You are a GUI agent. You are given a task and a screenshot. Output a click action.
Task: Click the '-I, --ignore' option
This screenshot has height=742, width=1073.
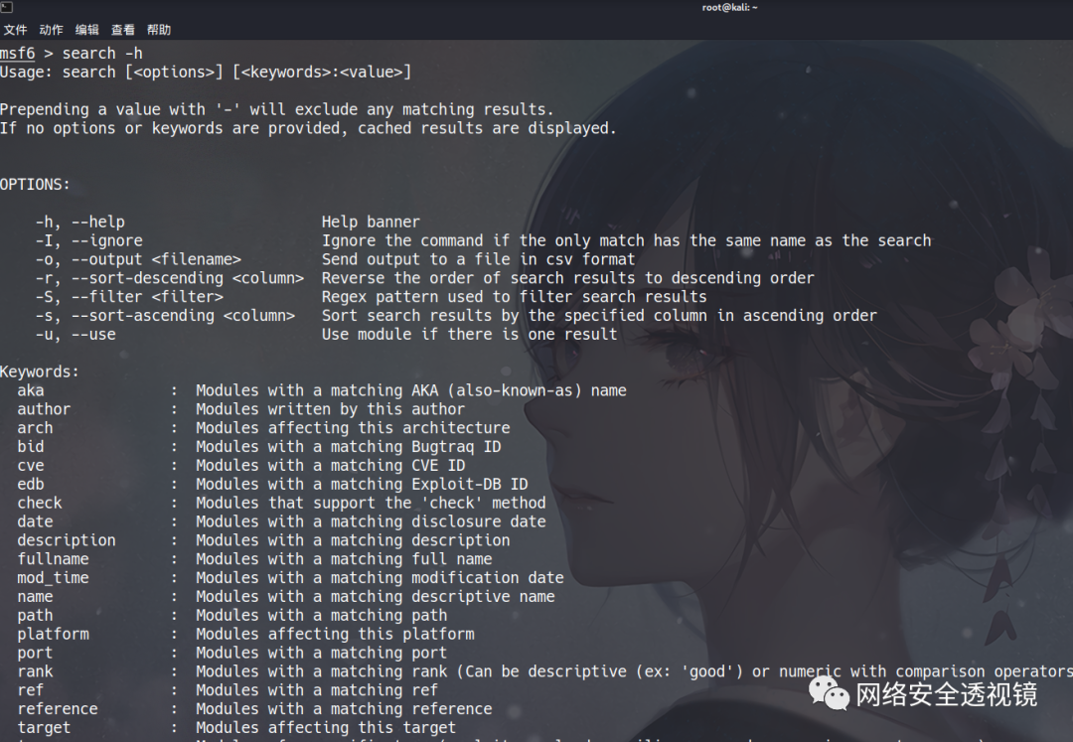tap(89, 240)
